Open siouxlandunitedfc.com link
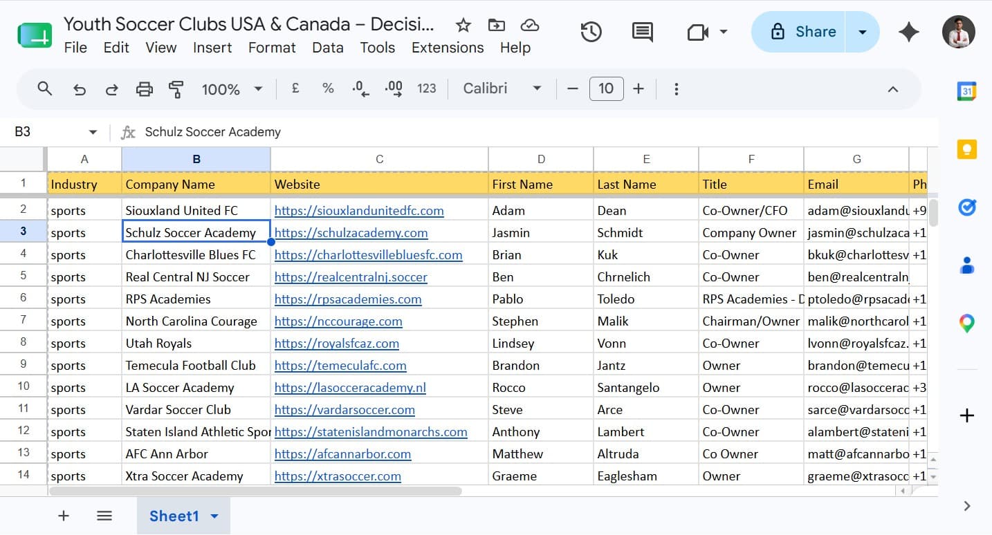Screen dimensions: 992x535 [359, 210]
